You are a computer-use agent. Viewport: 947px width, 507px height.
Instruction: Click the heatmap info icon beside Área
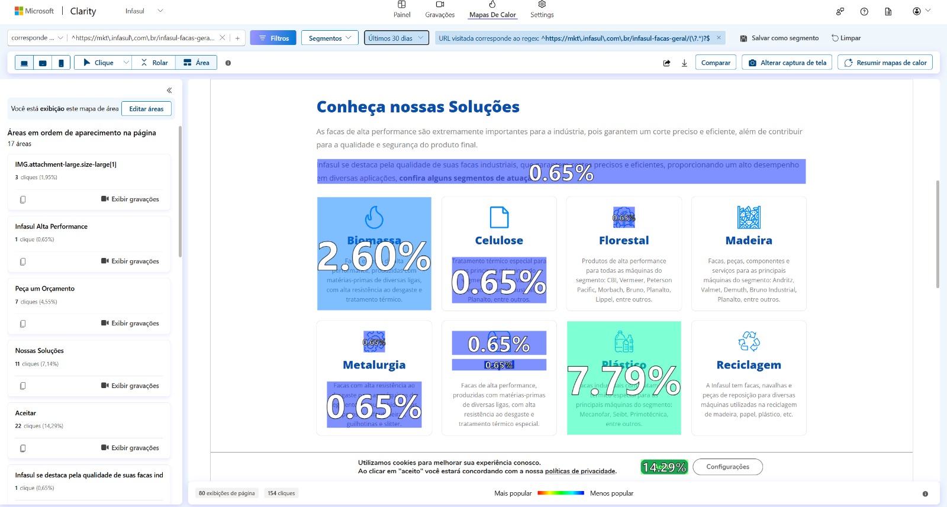tap(228, 63)
